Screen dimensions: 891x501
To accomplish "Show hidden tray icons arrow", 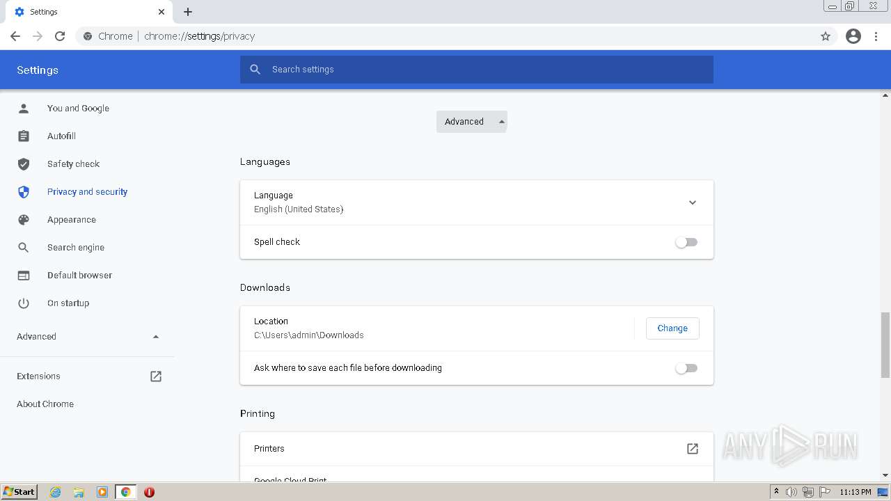I will click(x=776, y=492).
